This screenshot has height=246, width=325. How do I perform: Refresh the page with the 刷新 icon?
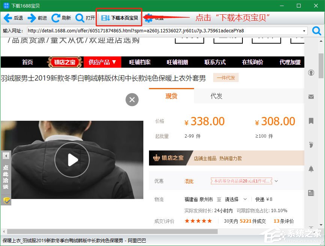click(x=55, y=18)
